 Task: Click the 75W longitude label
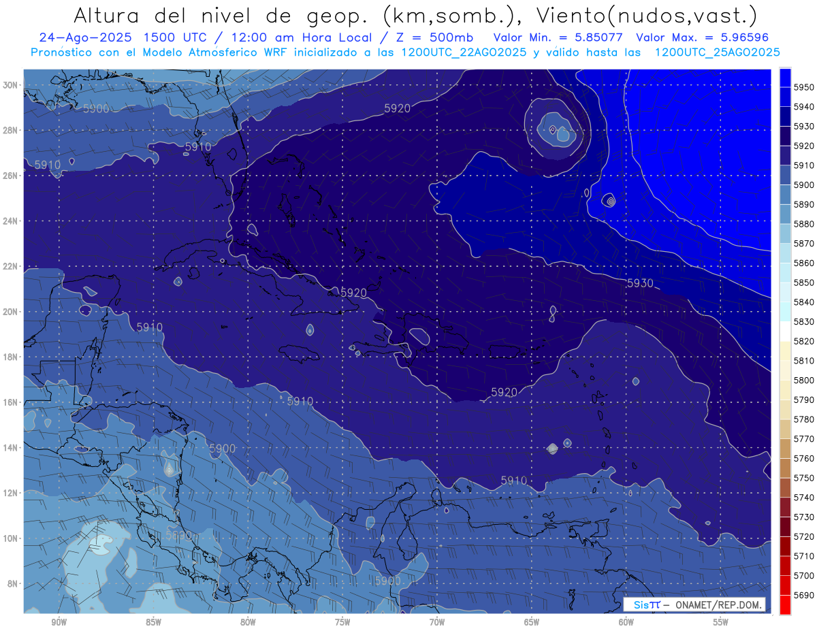pyautogui.click(x=342, y=622)
